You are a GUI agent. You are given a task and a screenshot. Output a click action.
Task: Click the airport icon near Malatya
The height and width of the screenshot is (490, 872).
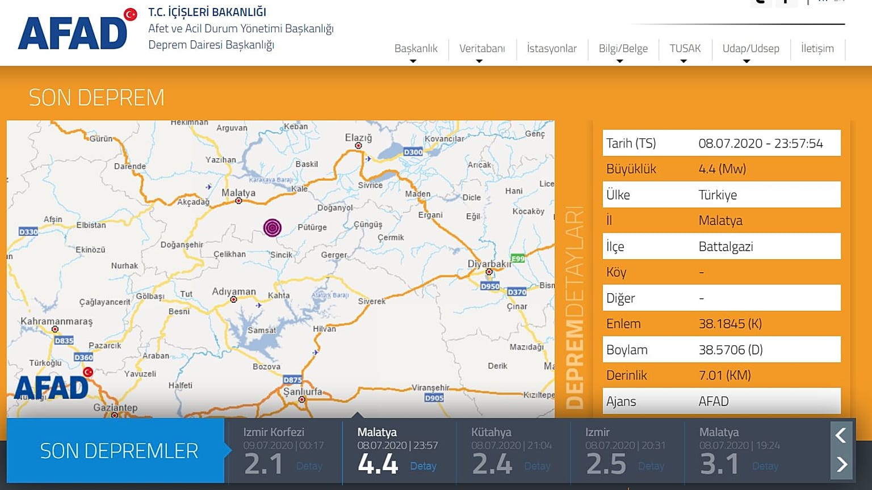click(209, 187)
